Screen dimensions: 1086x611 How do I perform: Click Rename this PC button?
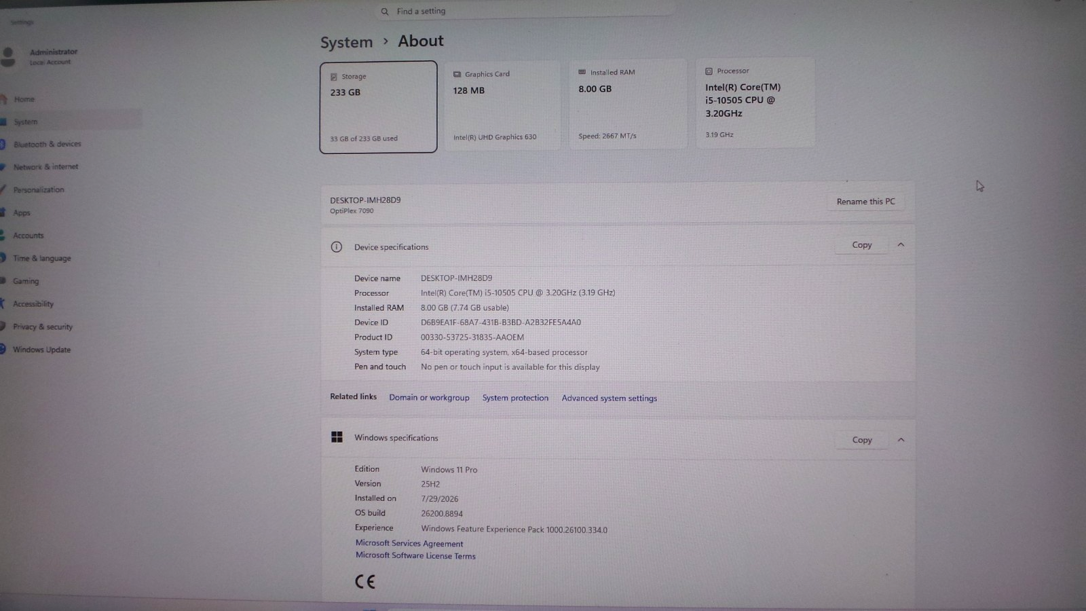pyautogui.click(x=865, y=202)
